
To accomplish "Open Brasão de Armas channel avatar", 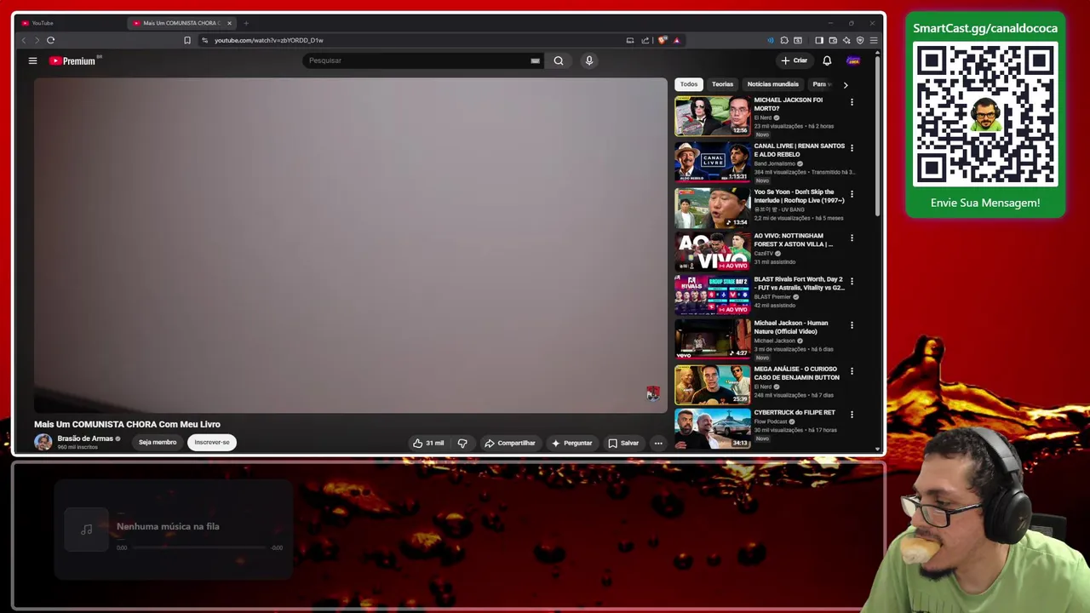I will pyautogui.click(x=43, y=442).
